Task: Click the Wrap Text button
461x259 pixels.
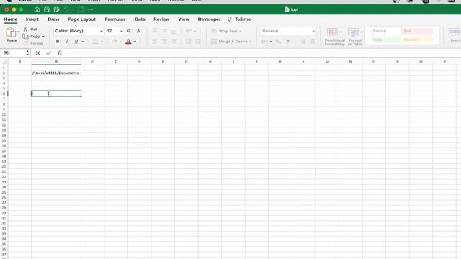Action: [225, 31]
